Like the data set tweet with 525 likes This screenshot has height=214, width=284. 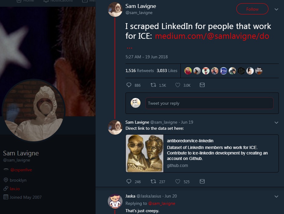pyautogui.click(x=178, y=181)
